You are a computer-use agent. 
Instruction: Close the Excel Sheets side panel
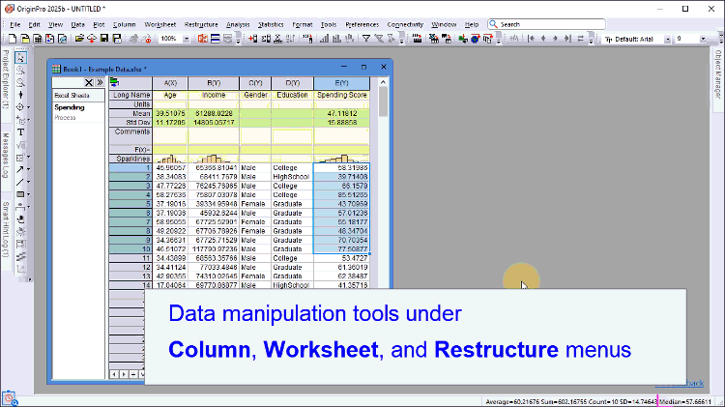tap(88, 83)
